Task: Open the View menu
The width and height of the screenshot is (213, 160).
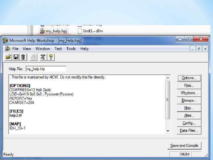Action: (27, 49)
